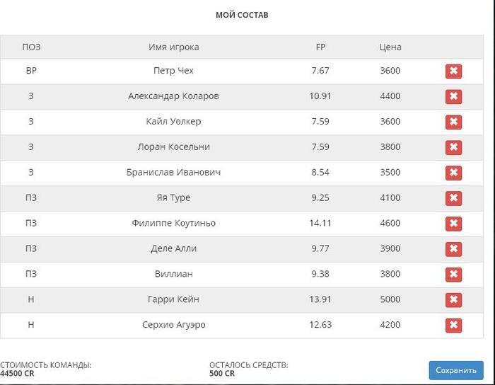Remove Виллиан from lineup
This screenshot has width=495, height=385.
[x=453, y=275]
